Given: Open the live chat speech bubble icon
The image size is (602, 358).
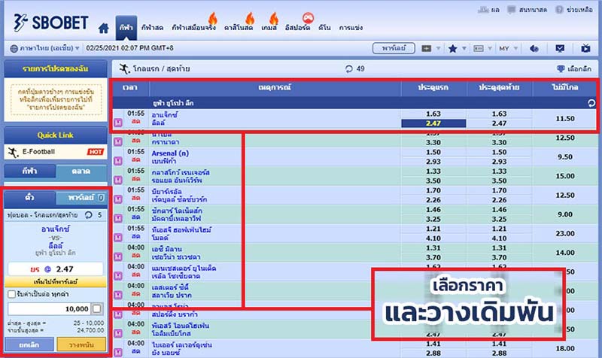Looking at the screenshot, I should click(x=511, y=10).
